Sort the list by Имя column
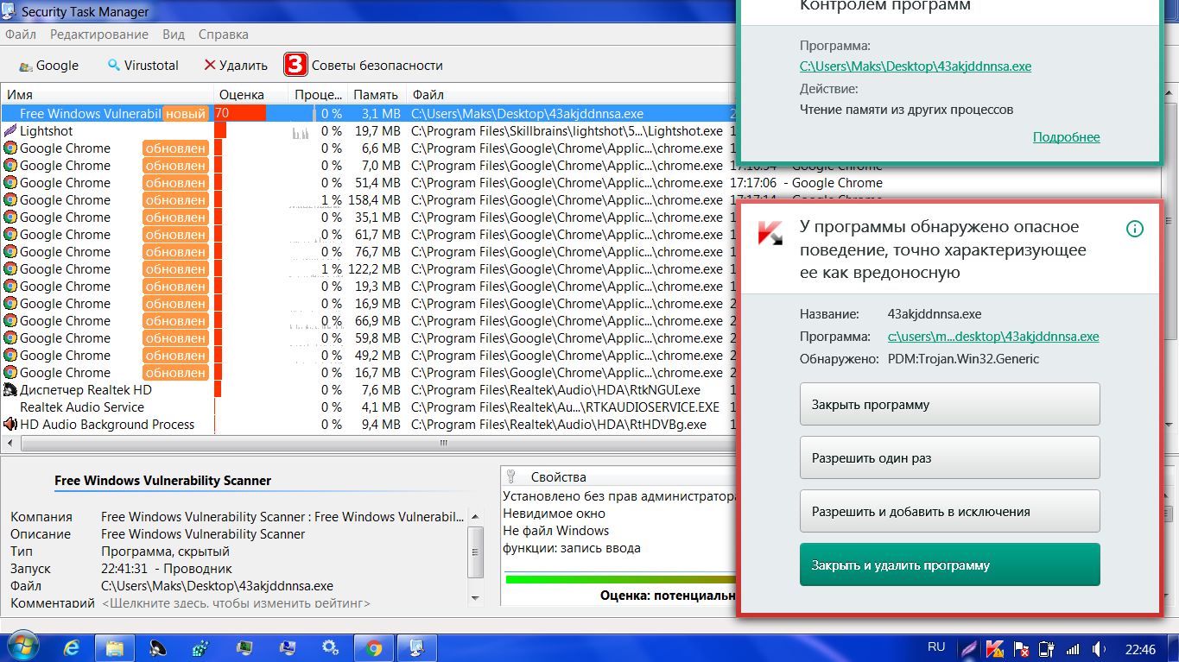This screenshot has width=1179, height=662. [107, 95]
